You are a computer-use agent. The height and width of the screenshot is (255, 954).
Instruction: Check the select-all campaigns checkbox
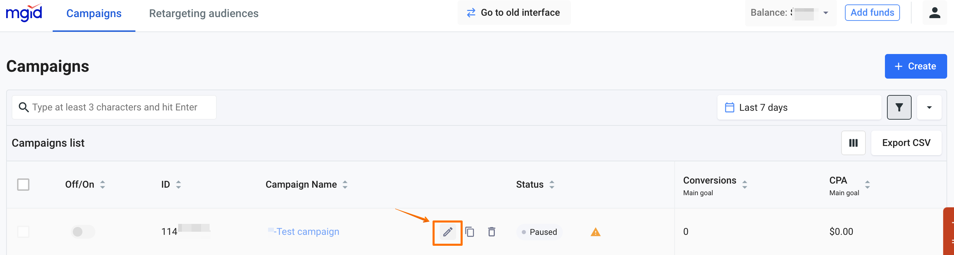tap(23, 184)
